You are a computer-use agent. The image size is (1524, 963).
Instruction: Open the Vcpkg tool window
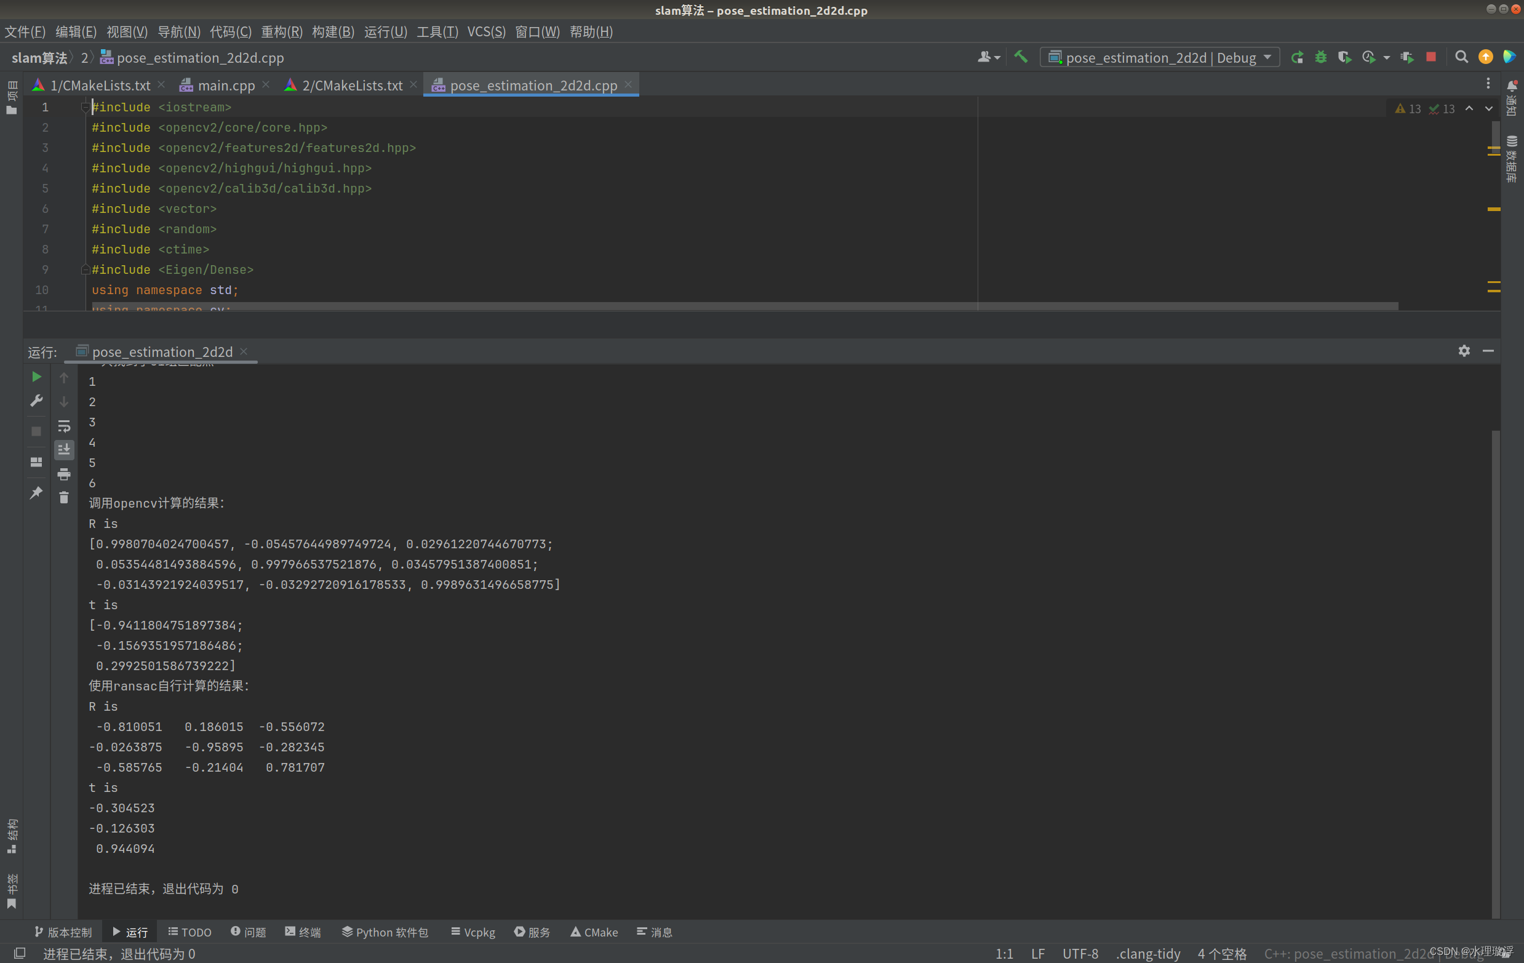[x=473, y=932]
